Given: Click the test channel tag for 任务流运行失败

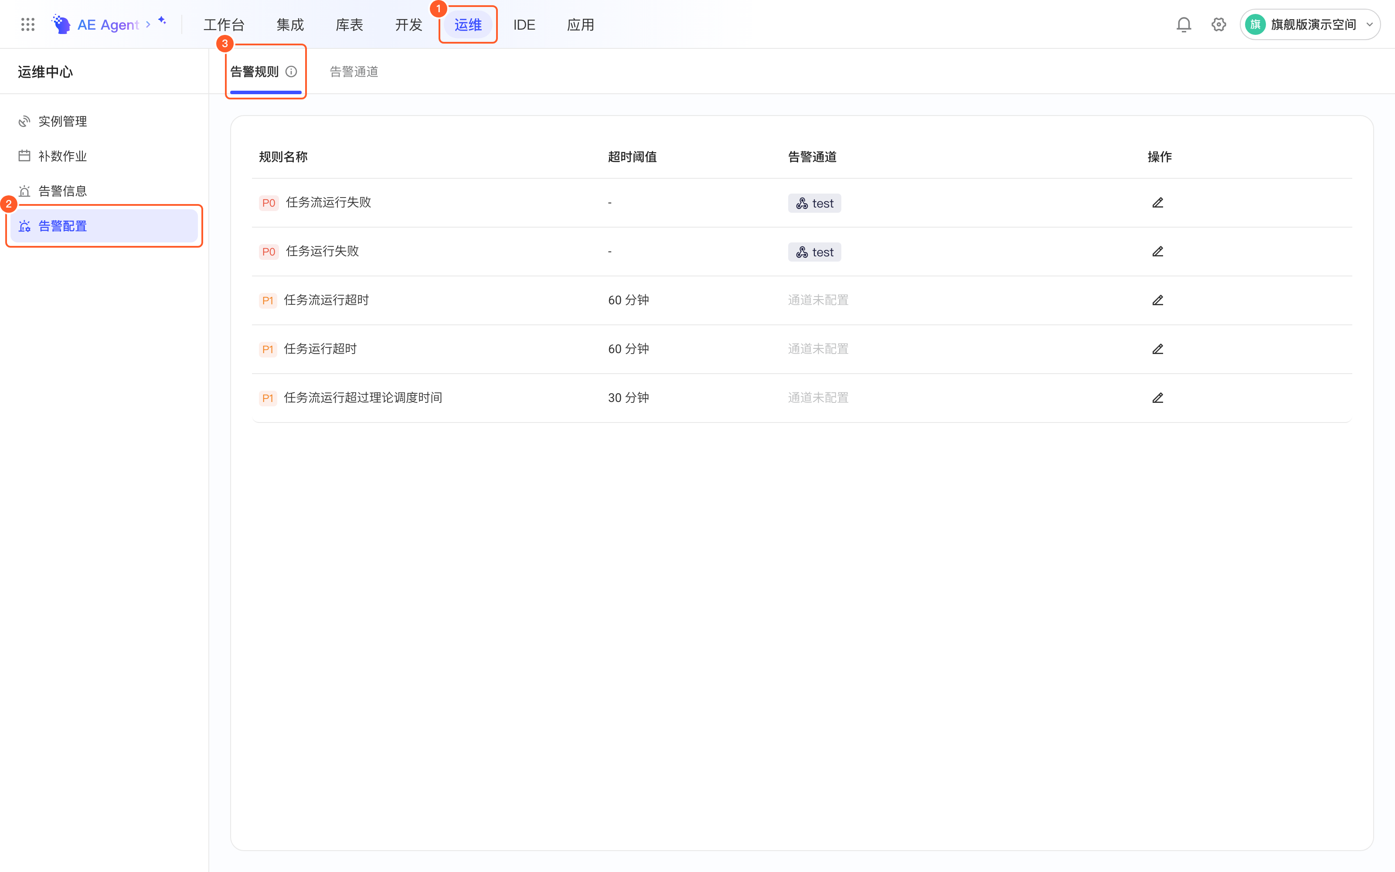Looking at the screenshot, I should 814,203.
